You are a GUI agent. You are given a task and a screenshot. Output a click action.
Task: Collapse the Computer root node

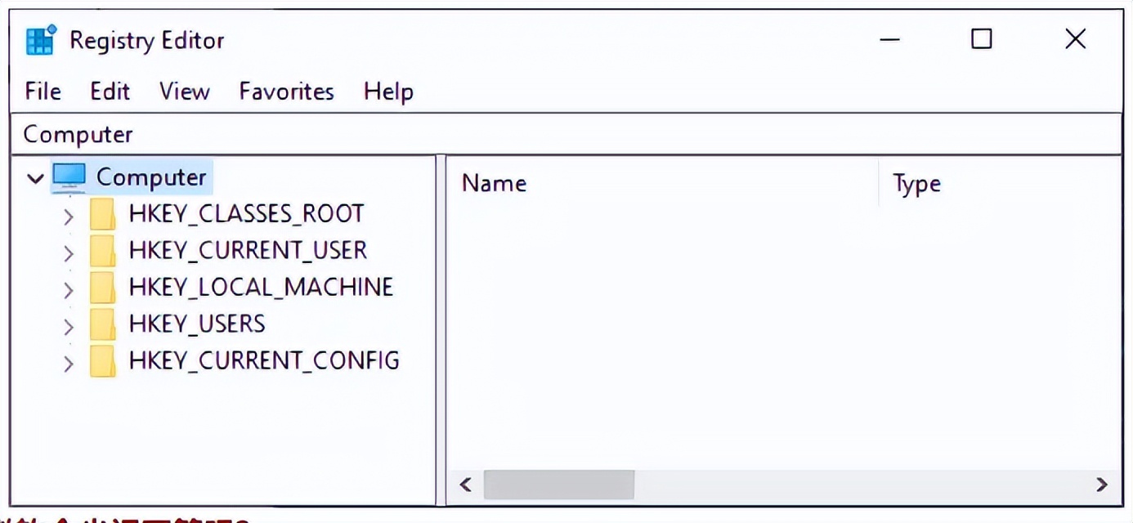pyautogui.click(x=35, y=177)
